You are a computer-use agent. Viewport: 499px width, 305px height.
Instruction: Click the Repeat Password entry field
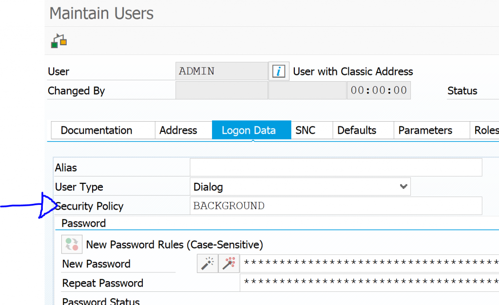(x=365, y=283)
